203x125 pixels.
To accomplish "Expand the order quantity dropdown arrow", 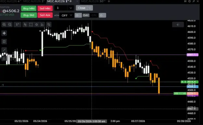I will [x=71, y=8].
